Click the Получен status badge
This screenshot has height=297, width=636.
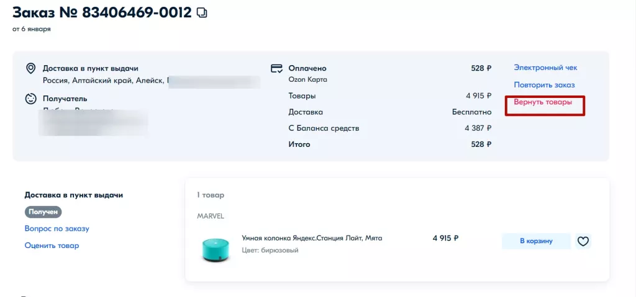click(43, 212)
